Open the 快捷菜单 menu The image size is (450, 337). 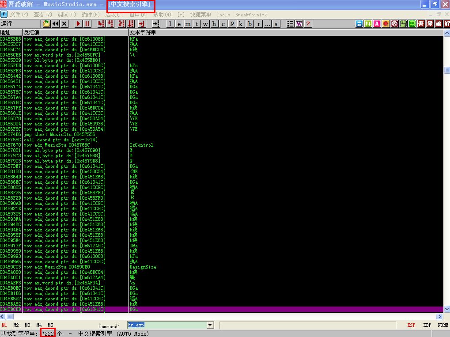(x=200, y=14)
